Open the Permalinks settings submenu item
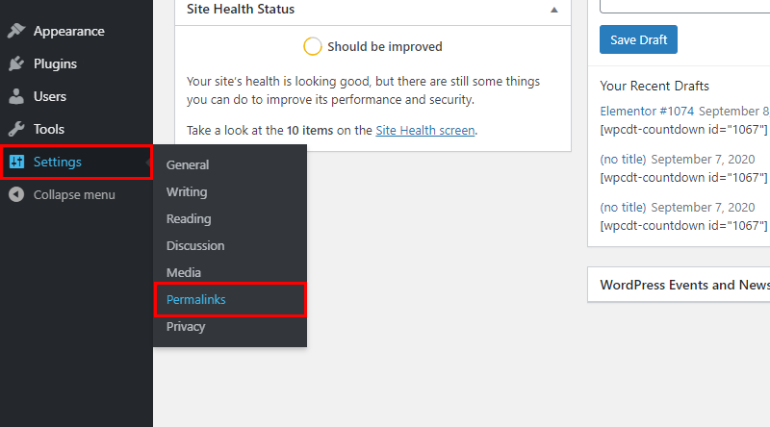The width and height of the screenshot is (770, 427). click(196, 299)
